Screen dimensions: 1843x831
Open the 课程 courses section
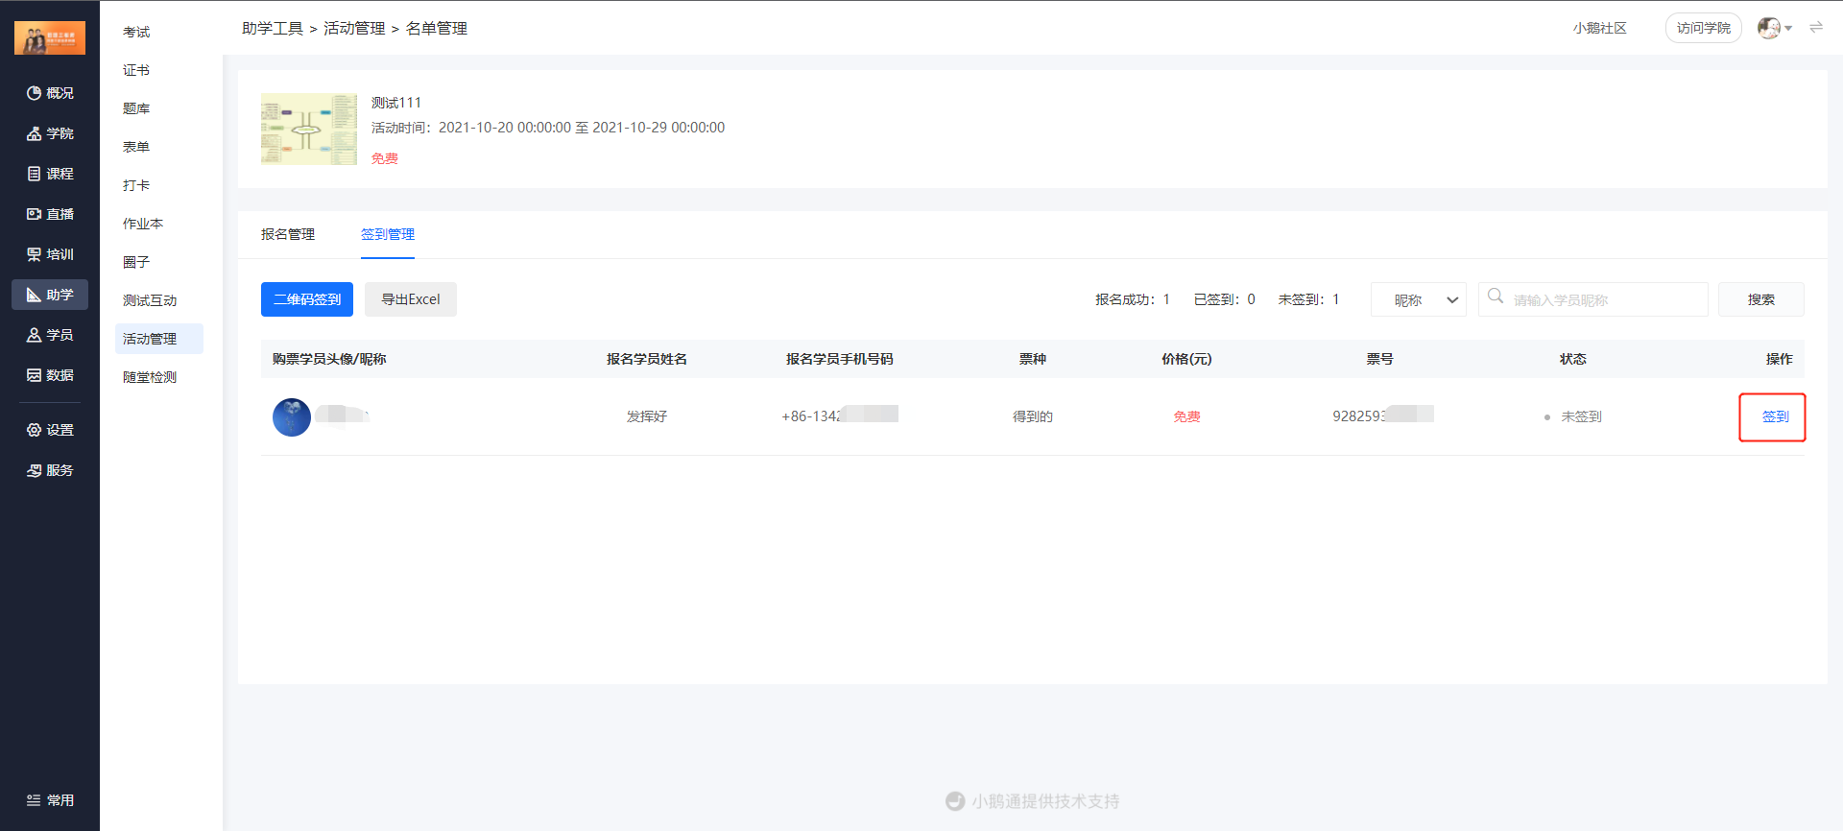[50, 174]
